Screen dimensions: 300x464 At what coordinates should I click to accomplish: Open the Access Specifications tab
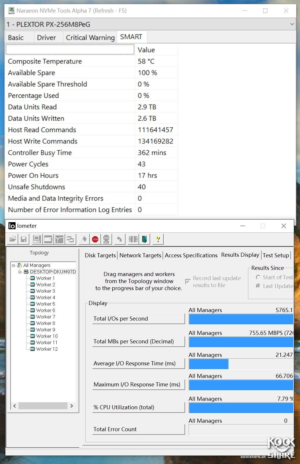point(191,255)
